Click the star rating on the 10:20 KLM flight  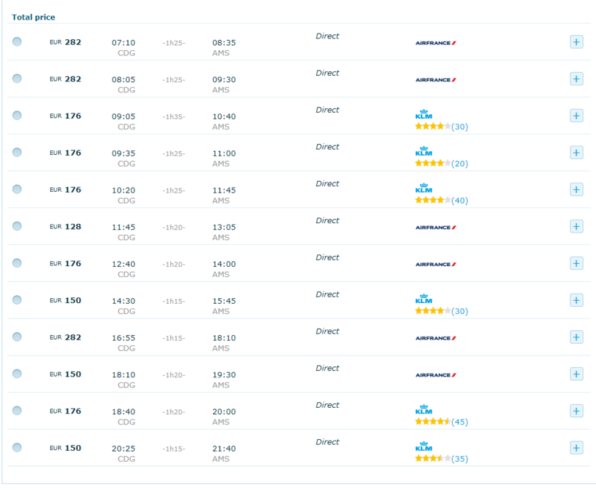pyautogui.click(x=432, y=201)
